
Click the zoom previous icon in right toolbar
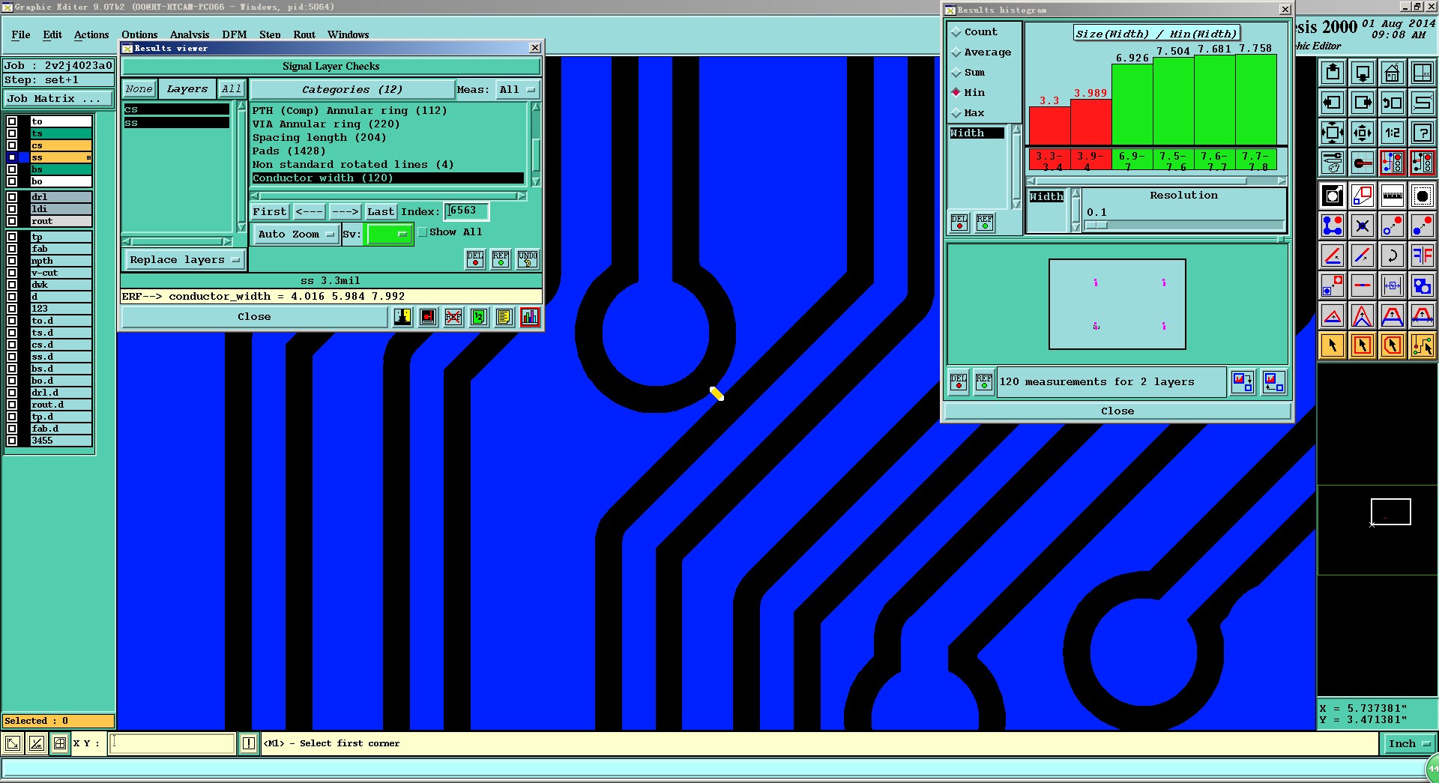click(1392, 103)
